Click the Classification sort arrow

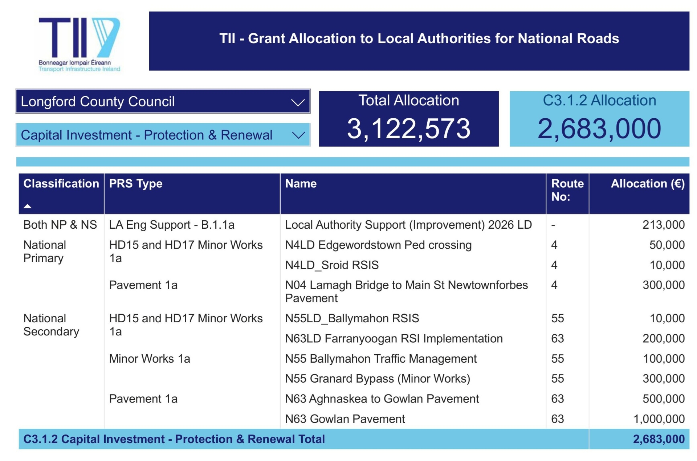tap(28, 206)
